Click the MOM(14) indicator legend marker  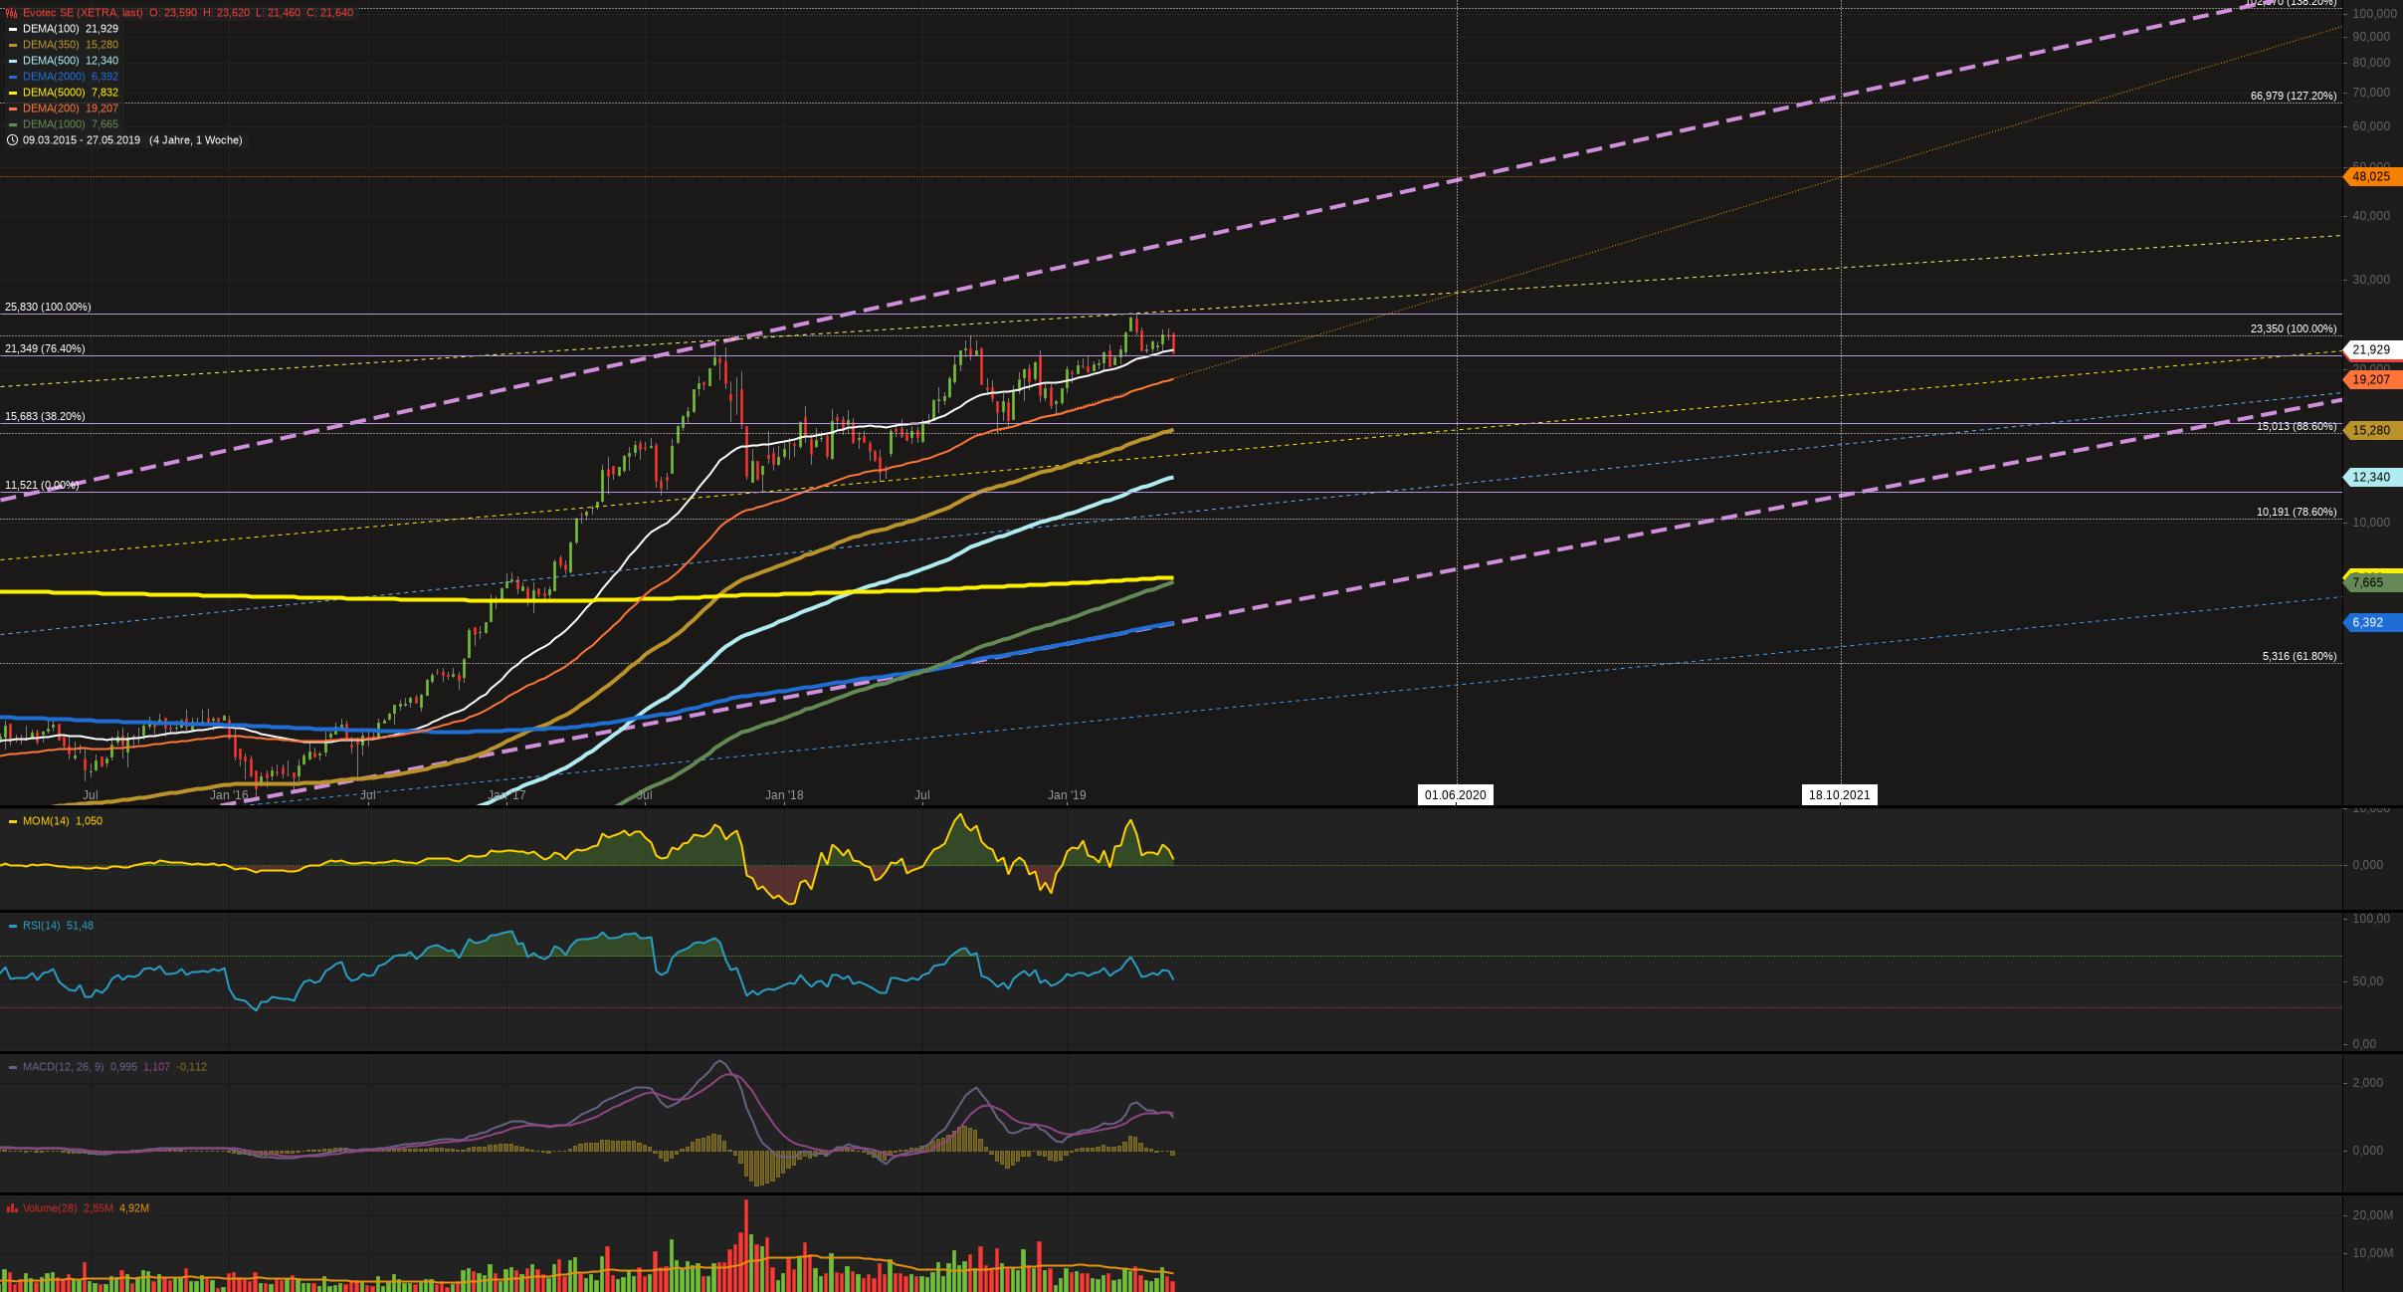click(13, 821)
